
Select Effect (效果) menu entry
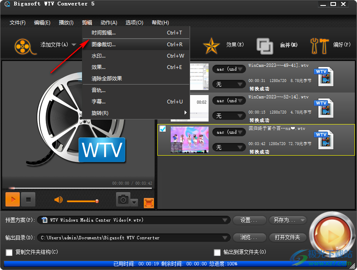click(136, 67)
